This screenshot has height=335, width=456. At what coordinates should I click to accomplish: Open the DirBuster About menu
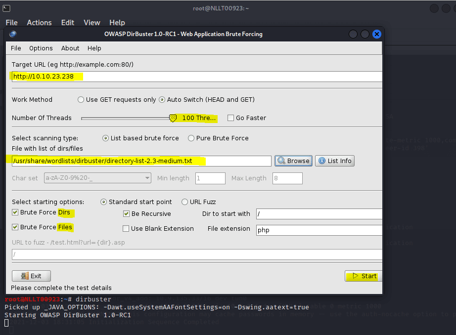pos(70,48)
